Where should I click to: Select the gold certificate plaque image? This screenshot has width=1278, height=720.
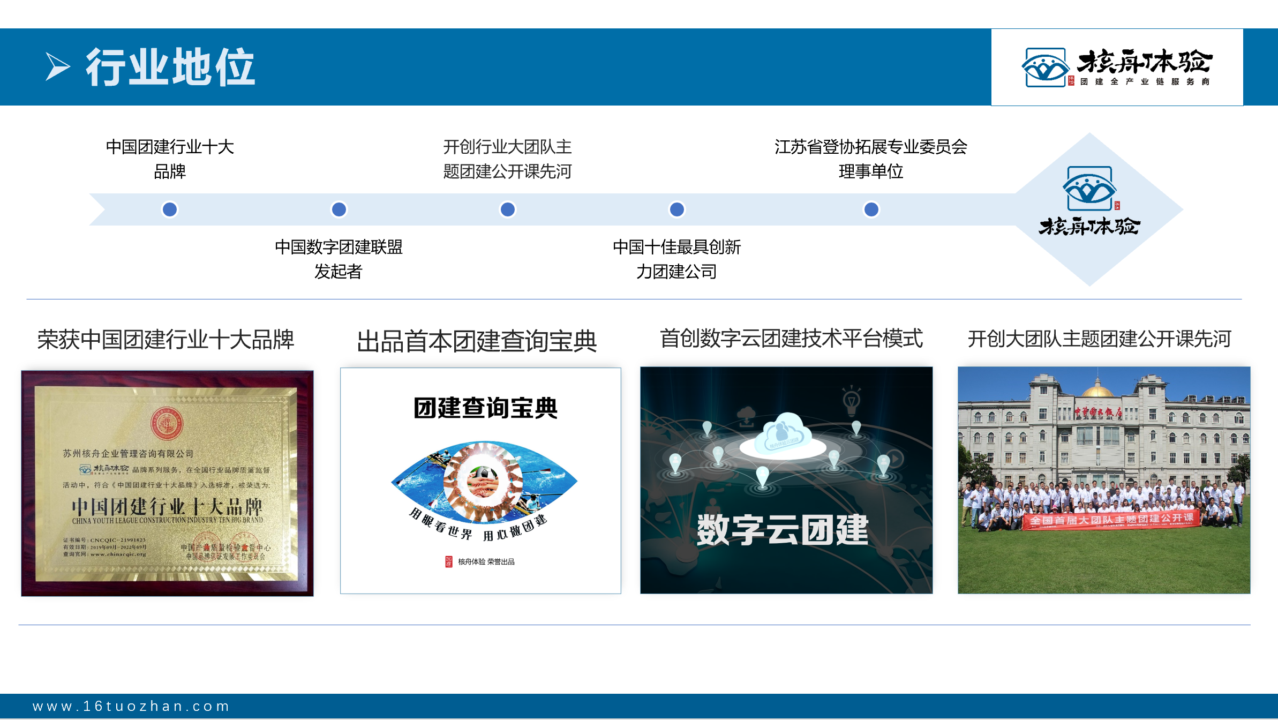[x=167, y=483]
